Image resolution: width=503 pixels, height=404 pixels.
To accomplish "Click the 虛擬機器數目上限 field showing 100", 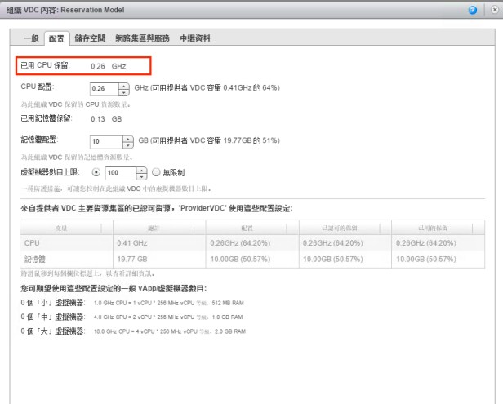I will (121, 173).
